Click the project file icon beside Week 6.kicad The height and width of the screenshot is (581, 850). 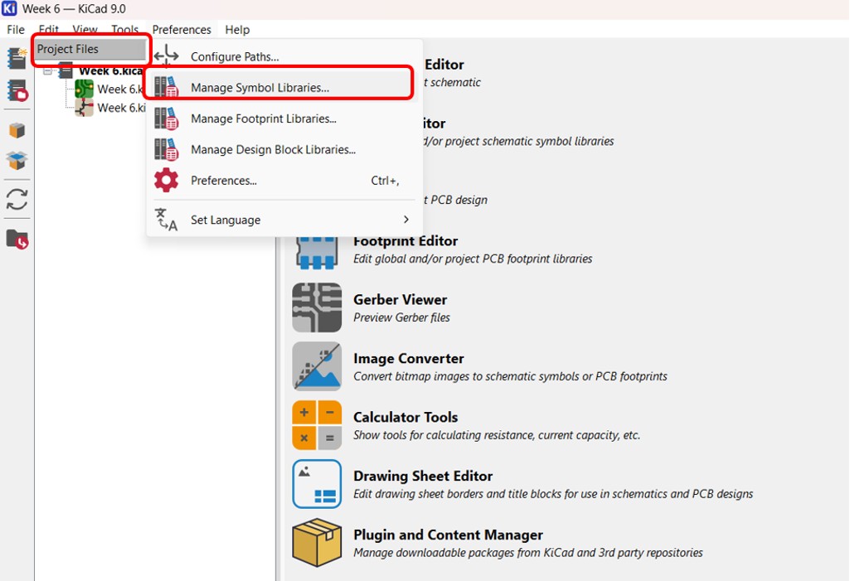click(x=66, y=70)
